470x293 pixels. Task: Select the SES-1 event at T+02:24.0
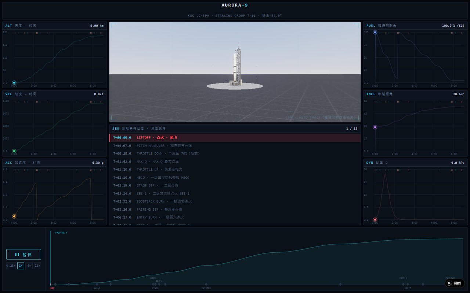pyautogui.click(x=235, y=193)
